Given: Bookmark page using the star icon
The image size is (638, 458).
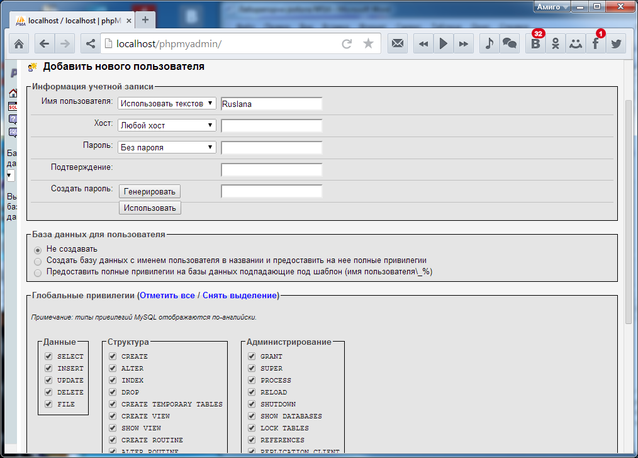Looking at the screenshot, I should tap(368, 44).
